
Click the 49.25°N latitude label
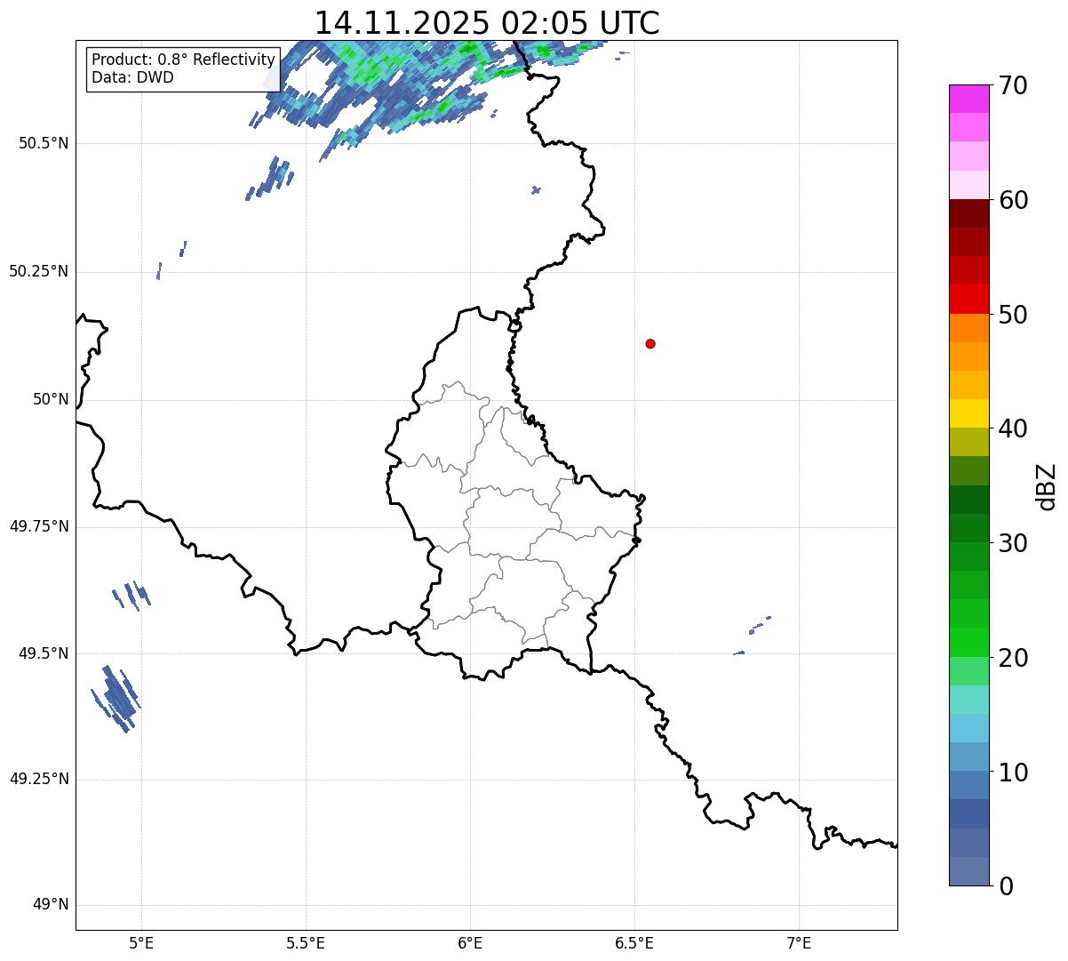[x=39, y=780]
